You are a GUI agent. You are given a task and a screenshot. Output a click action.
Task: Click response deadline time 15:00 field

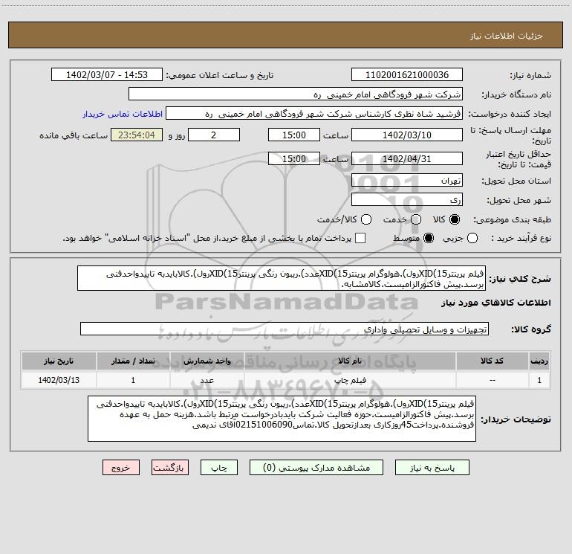coord(294,135)
